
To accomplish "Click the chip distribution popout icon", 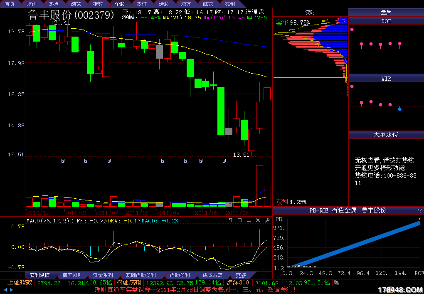I will point(343,20).
